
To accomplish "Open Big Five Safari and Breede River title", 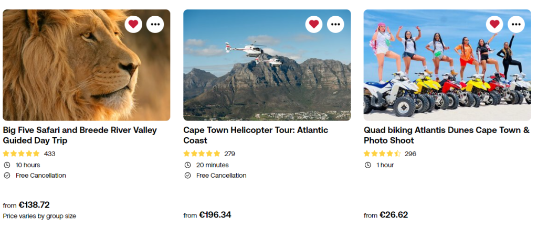I will pyautogui.click(x=80, y=135).
